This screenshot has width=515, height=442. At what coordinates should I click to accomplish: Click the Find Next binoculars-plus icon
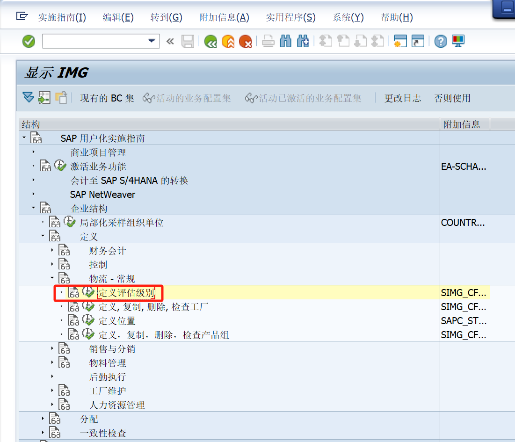click(303, 41)
